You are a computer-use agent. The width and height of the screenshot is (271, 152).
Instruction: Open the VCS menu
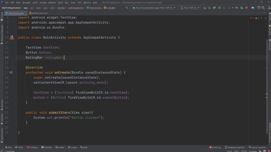coord(79,3)
